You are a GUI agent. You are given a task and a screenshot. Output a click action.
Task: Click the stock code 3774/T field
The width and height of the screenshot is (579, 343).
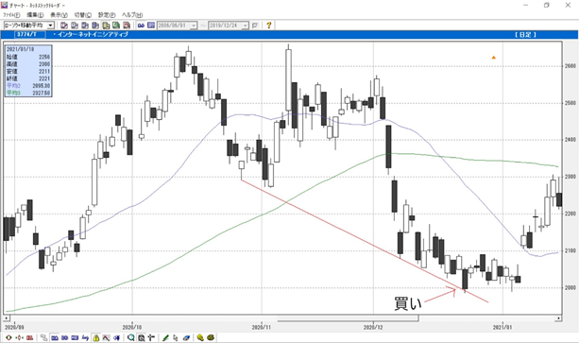[x=30, y=34]
